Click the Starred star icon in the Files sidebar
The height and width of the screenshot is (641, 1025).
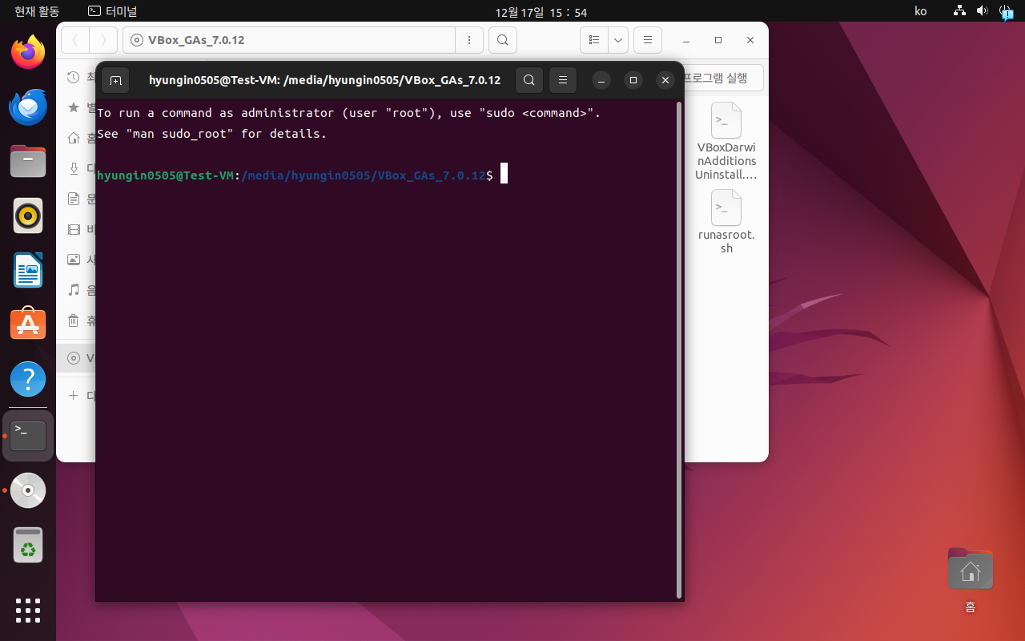74,107
